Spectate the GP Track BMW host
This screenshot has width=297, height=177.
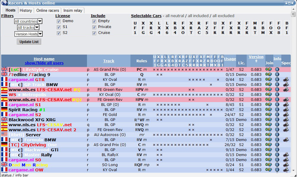286,84
